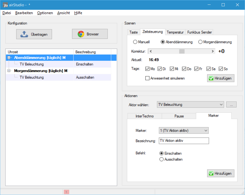The width and height of the screenshot is (245, 195).
Task: Click the airStudio jb logo in title bar
Action: click(5, 5)
